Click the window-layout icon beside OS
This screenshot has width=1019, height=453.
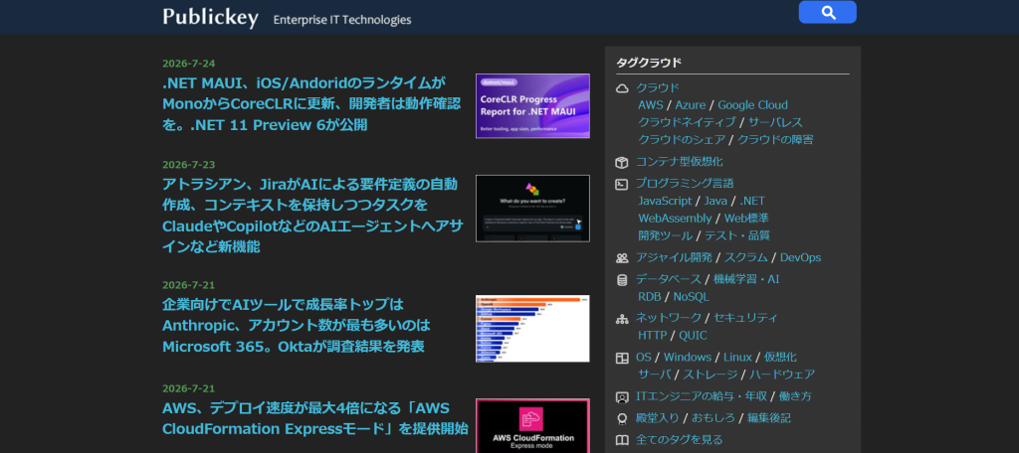pos(622,358)
